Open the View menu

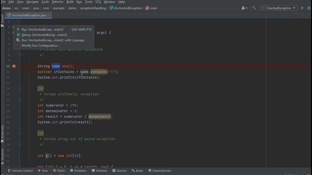point(20,2)
